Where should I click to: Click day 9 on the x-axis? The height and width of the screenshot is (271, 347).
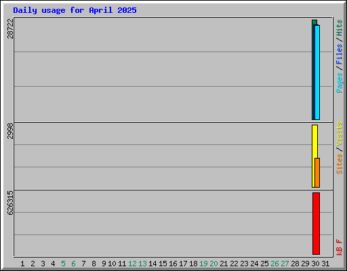104,264
